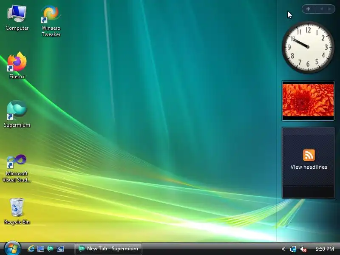Show hidden tray icons arrow
Image resolution: width=340 pixels, height=255 pixels.
[x=283, y=249]
